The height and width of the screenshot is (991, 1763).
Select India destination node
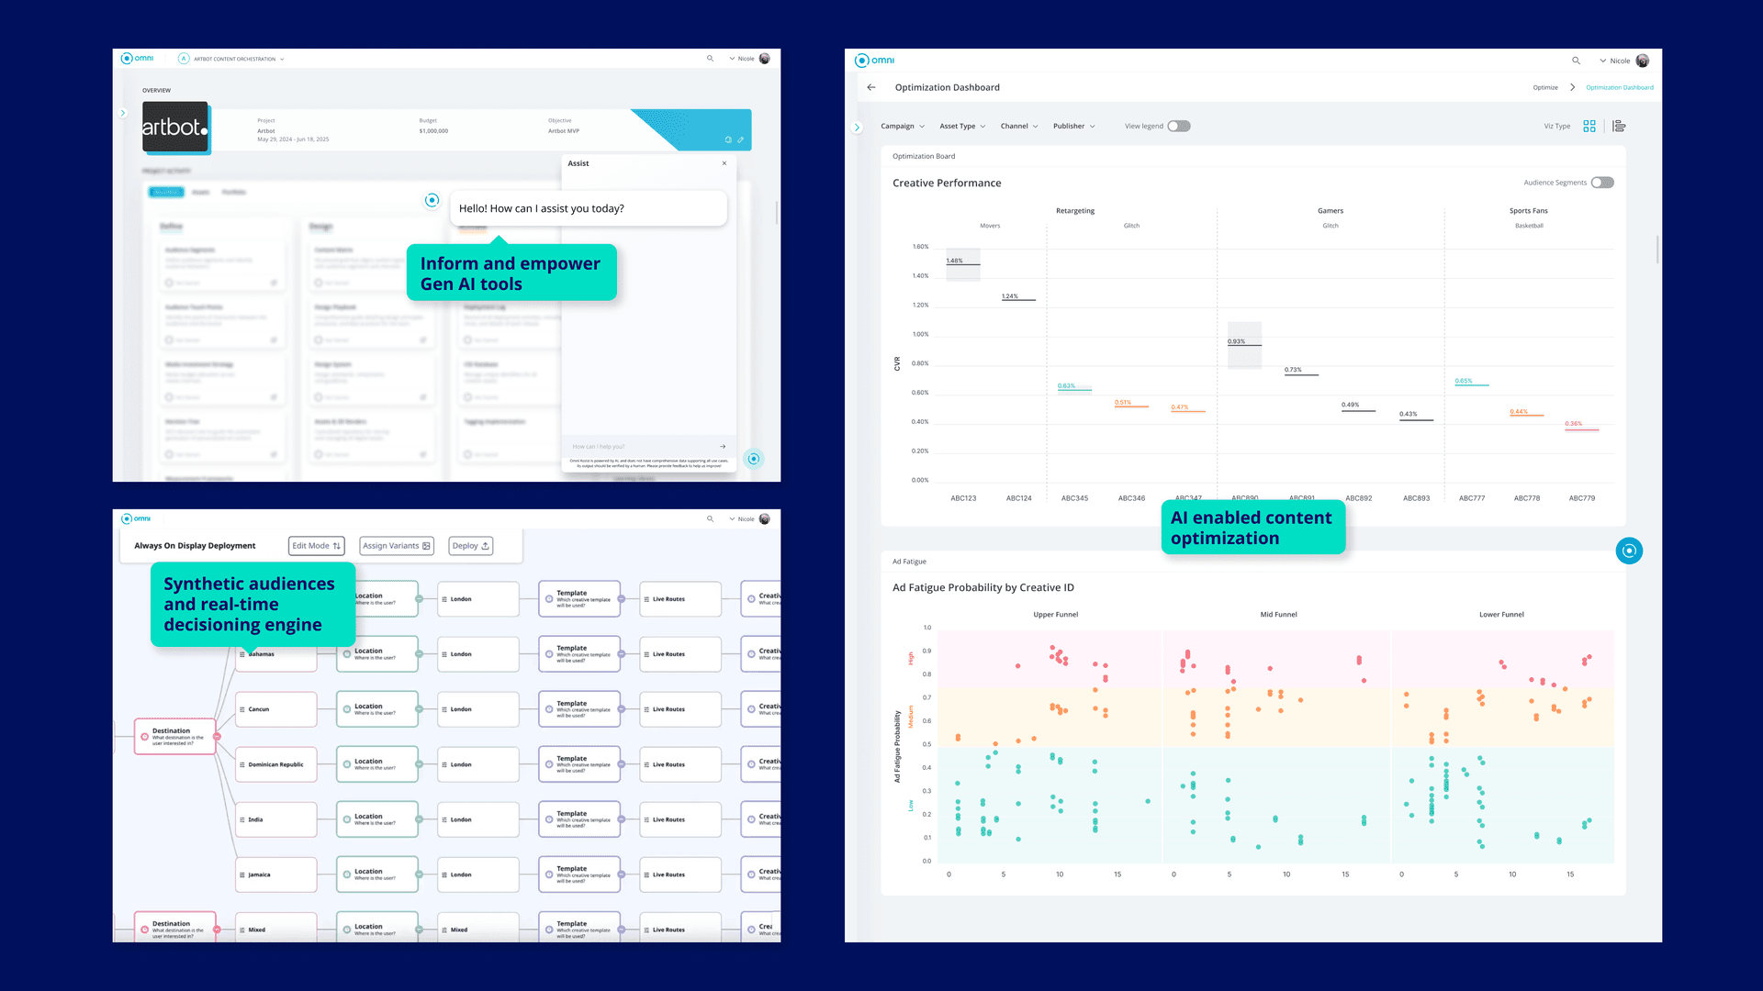click(276, 819)
